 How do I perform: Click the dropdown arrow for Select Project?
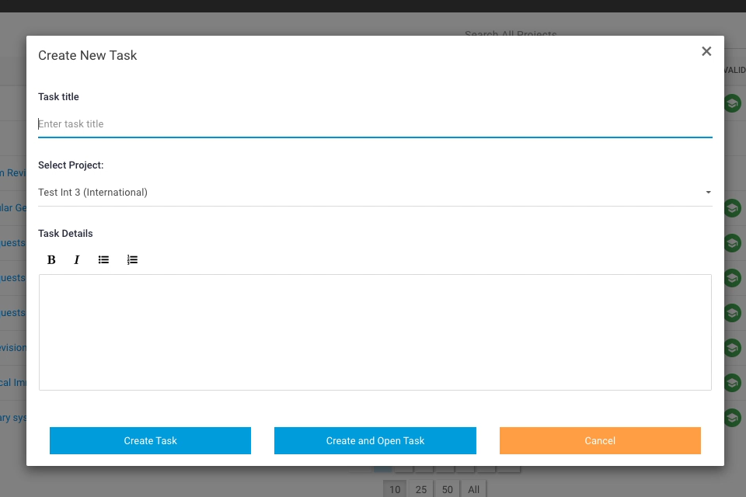click(x=709, y=192)
